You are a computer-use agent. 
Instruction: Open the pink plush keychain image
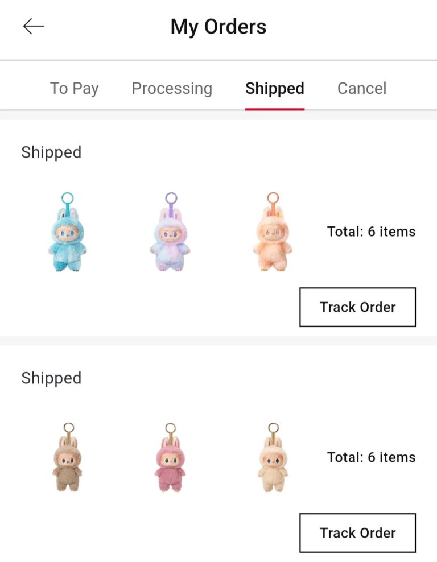[x=170, y=457]
